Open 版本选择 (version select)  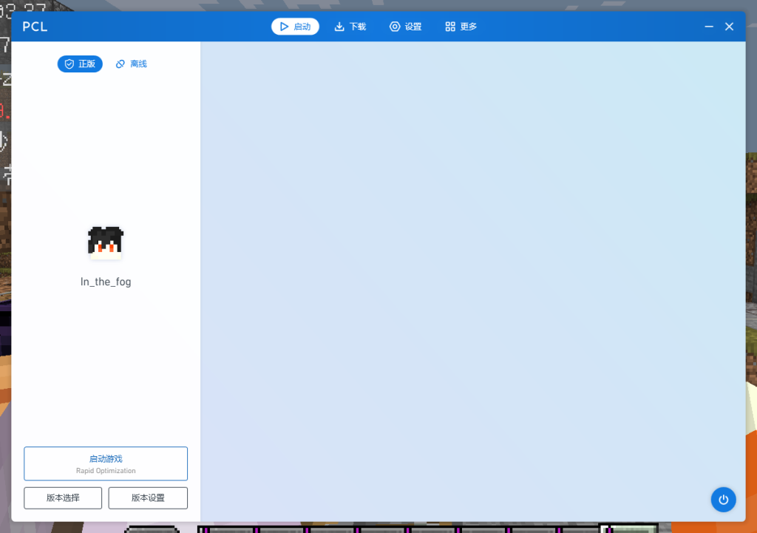click(63, 498)
